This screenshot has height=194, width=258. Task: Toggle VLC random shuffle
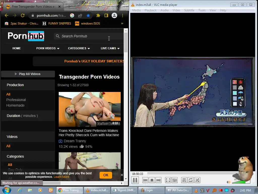pos(197,180)
